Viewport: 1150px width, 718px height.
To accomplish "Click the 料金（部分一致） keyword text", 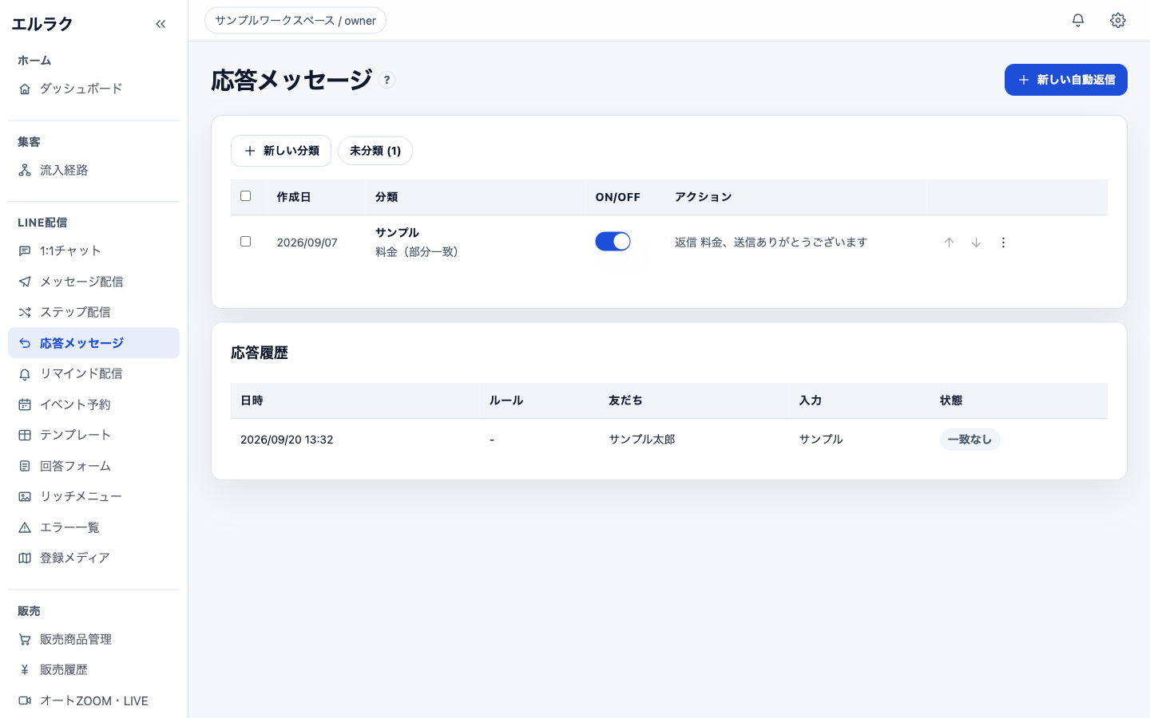I will (x=417, y=252).
